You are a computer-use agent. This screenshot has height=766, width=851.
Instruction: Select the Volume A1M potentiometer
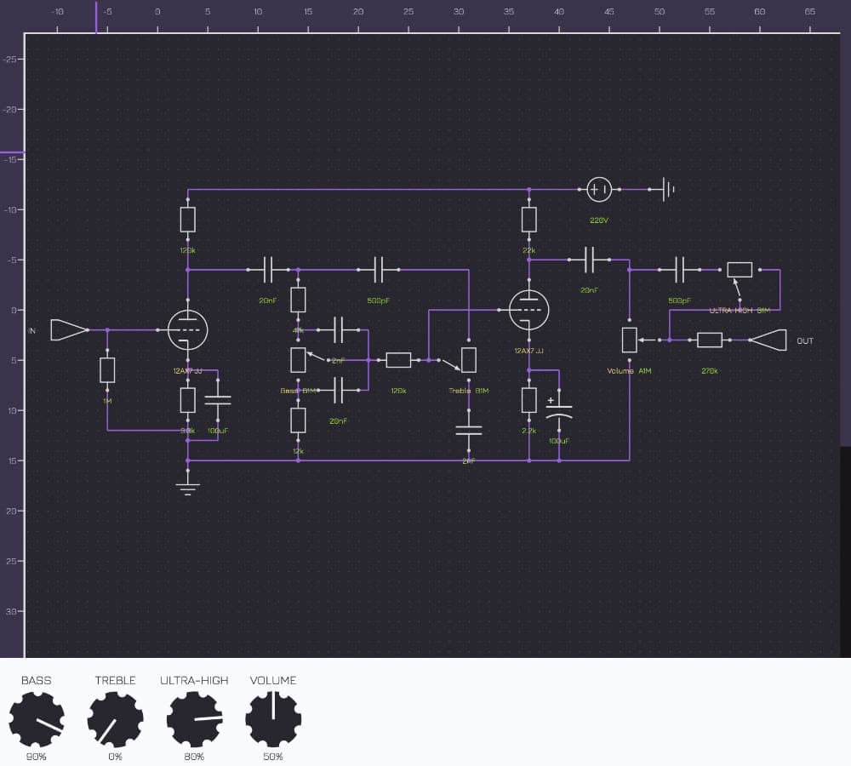(x=630, y=340)
